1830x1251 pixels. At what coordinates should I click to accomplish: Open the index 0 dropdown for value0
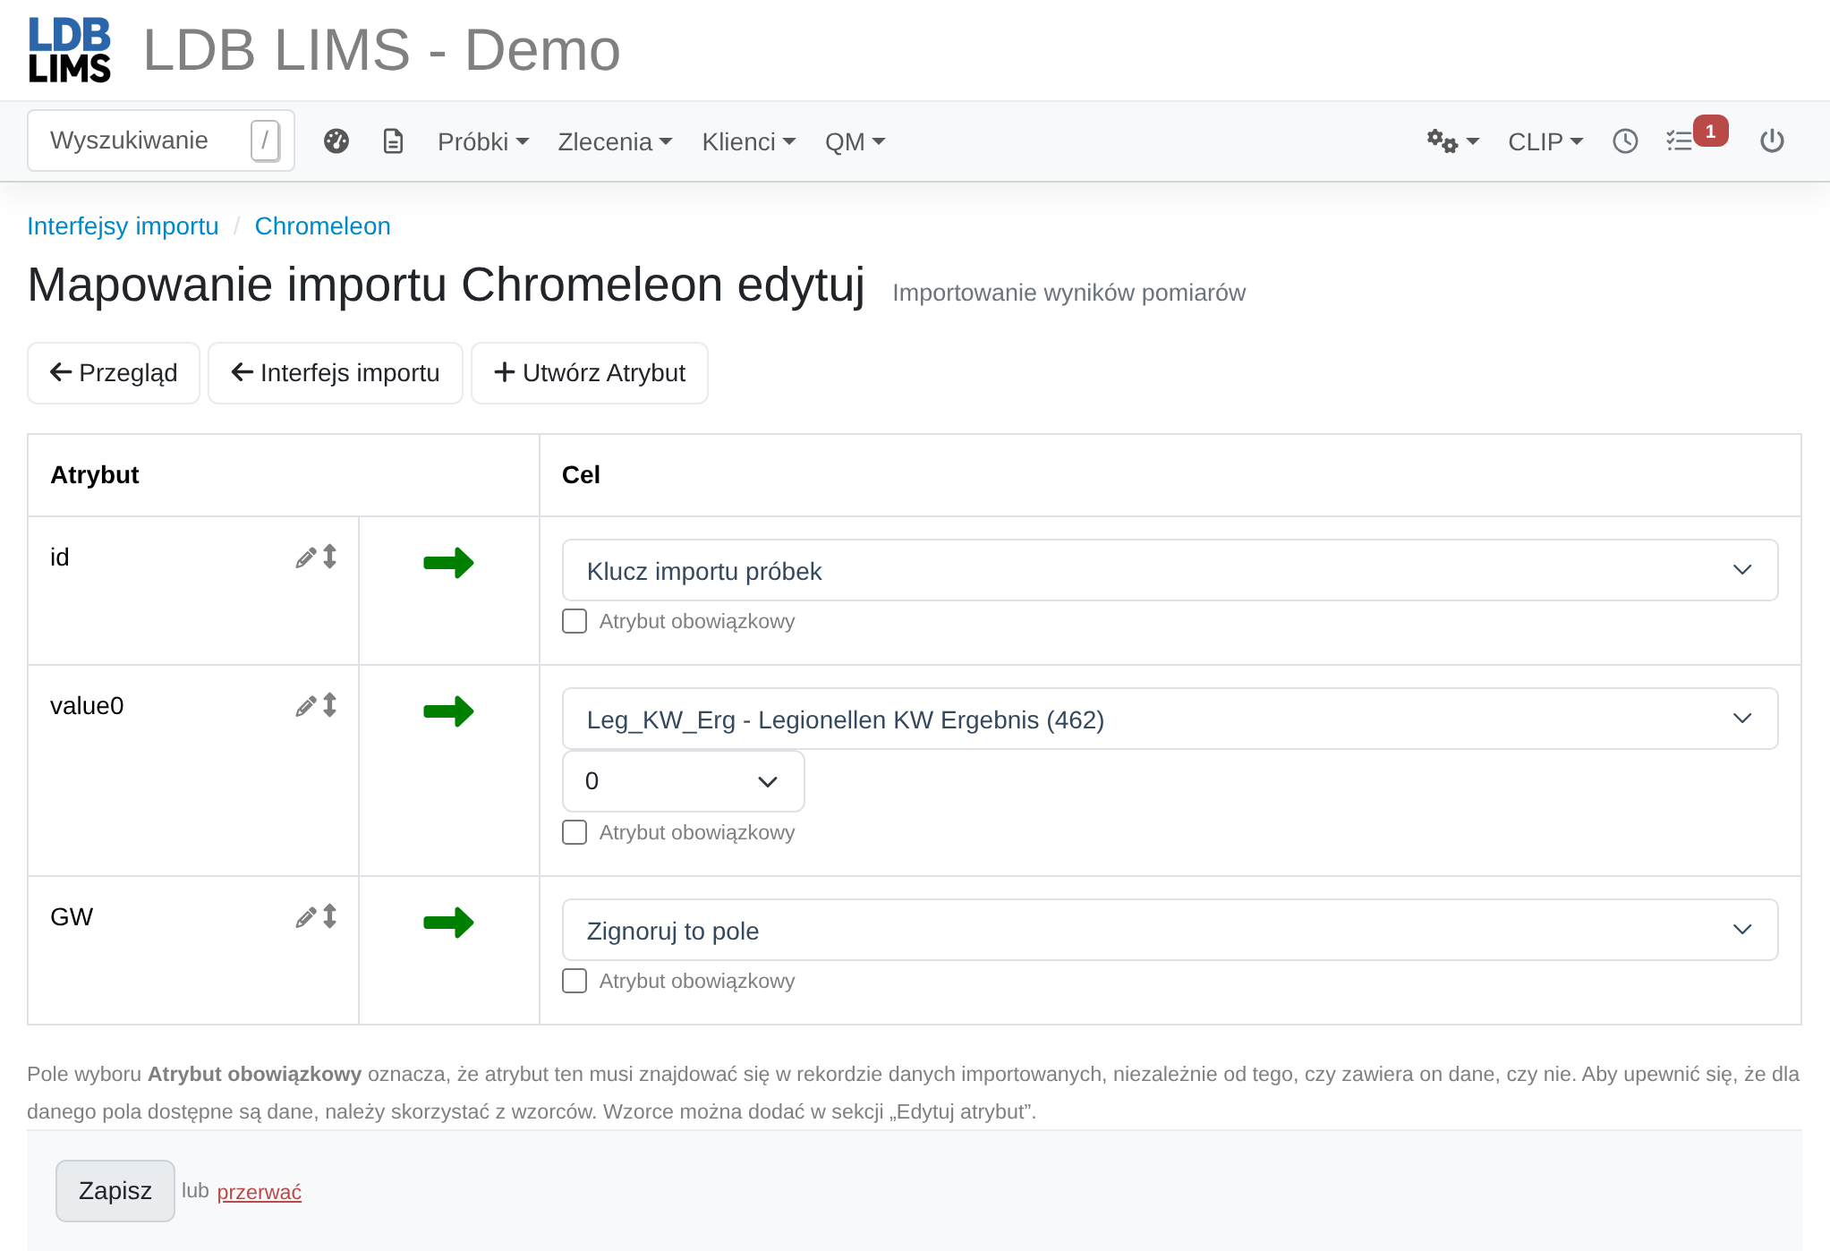point(683,781)
